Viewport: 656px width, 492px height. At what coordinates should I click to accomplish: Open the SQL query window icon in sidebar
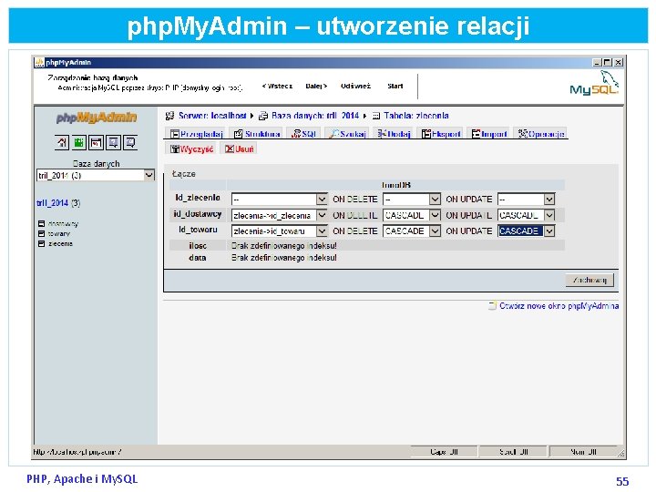97,143
